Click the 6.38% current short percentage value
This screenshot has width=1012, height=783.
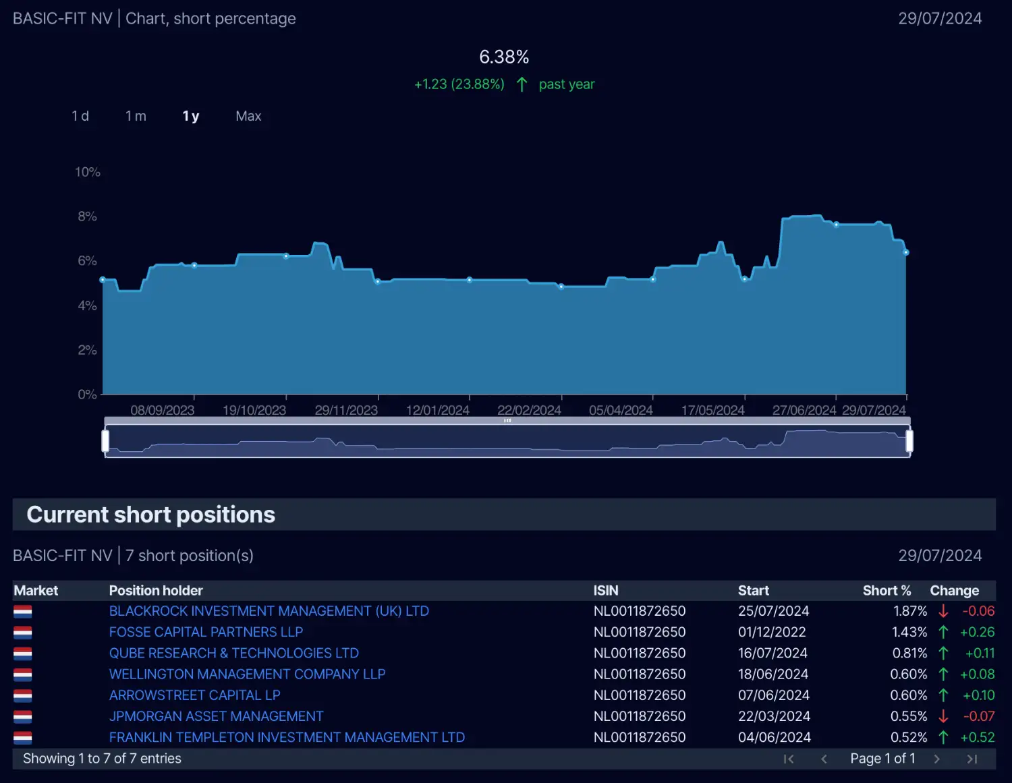(x=504, y=57)
